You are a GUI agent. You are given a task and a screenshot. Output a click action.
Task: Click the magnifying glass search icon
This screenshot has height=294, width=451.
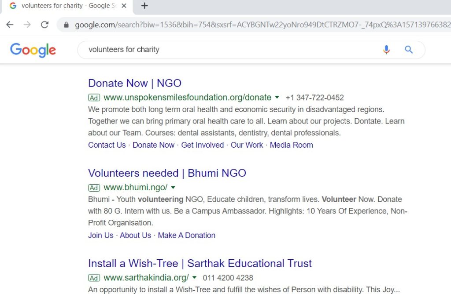[409, 50]
